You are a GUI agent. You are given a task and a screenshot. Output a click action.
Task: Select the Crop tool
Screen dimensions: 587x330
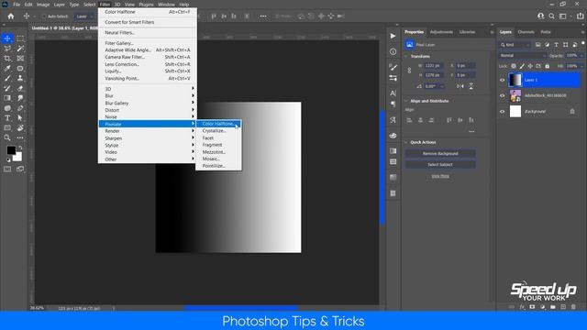point(7,59)
